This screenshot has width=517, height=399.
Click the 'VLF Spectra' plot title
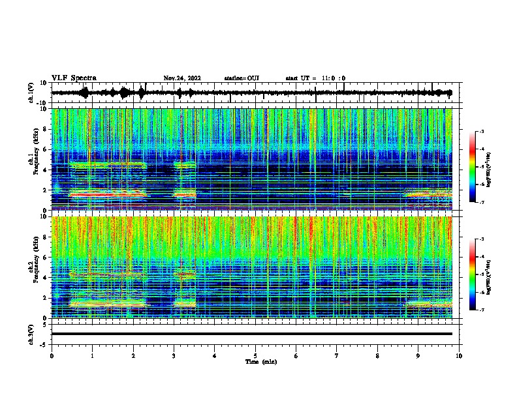point(74,78)
